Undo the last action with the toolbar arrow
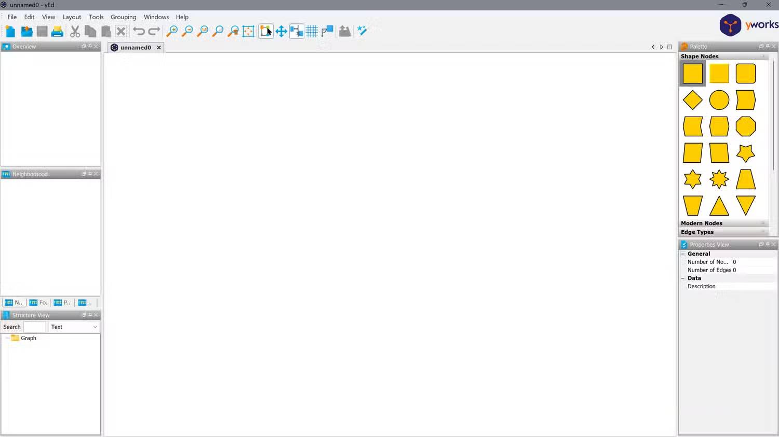This screenshot has width=779, height=437. (139, 32)
